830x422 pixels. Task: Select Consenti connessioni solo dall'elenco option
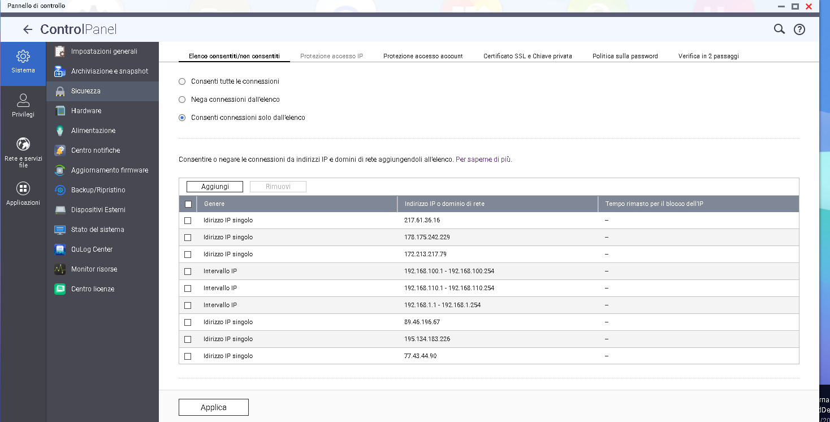pyautogui.click(x=182, y=118)
